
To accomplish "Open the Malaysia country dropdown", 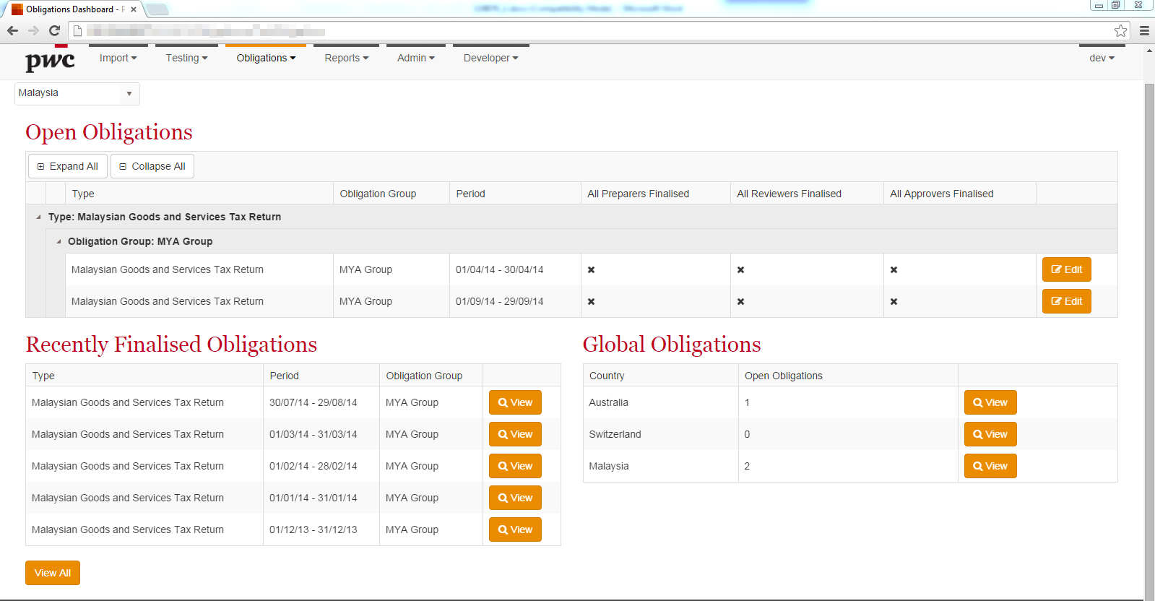I will coord(77,93).
